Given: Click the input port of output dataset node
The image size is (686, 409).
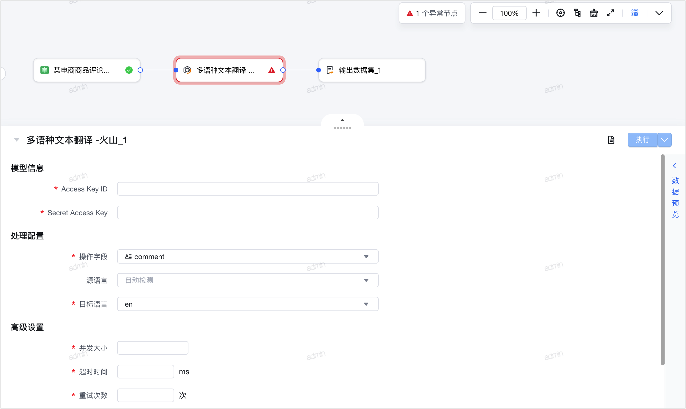Looking at the screenshot, I should (319, 70).
